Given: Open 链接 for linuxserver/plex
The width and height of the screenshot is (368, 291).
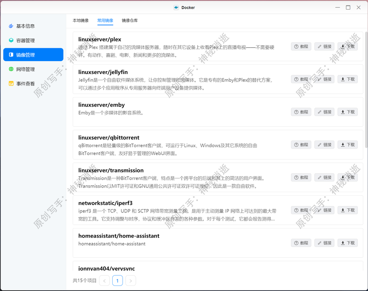Looking at the screenshot, I should [x=324, y=46].
